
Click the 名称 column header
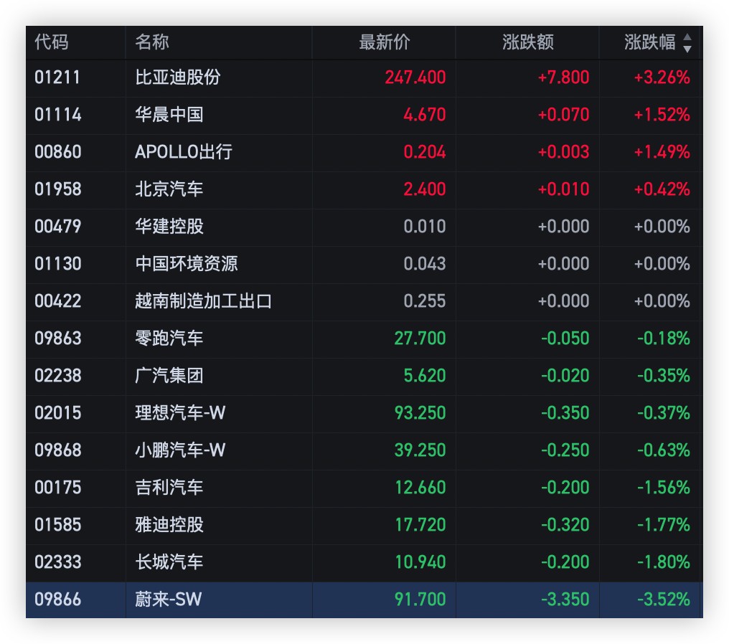pos(152,43)
